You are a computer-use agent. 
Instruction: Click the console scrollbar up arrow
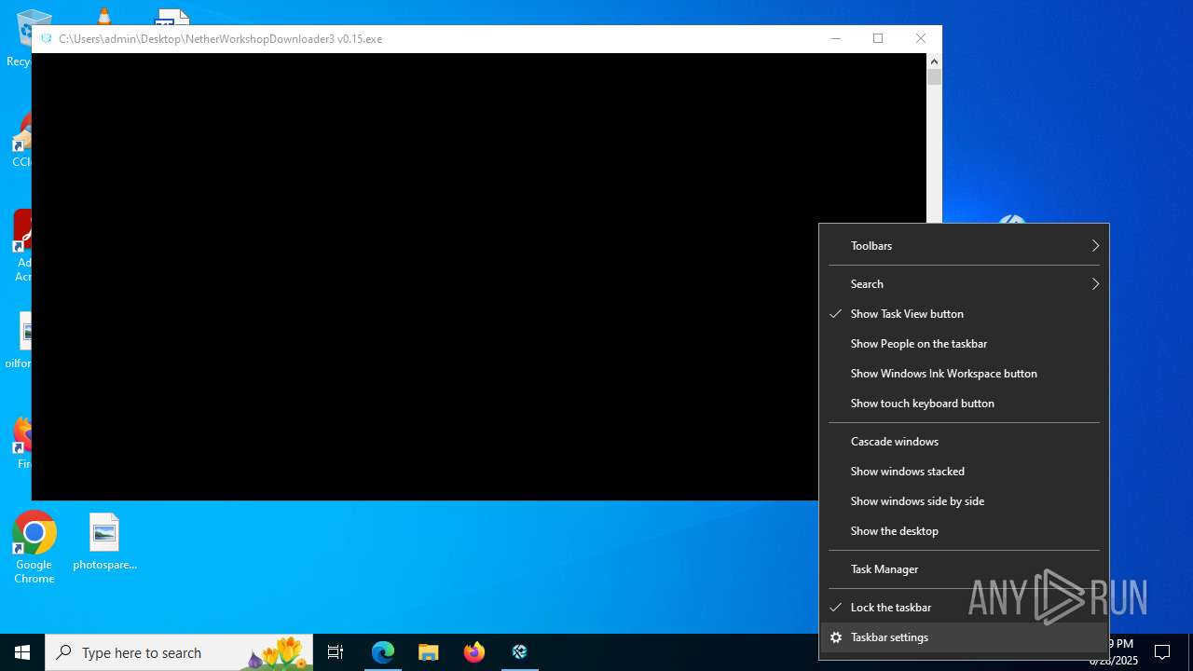[x=934, y=62]
